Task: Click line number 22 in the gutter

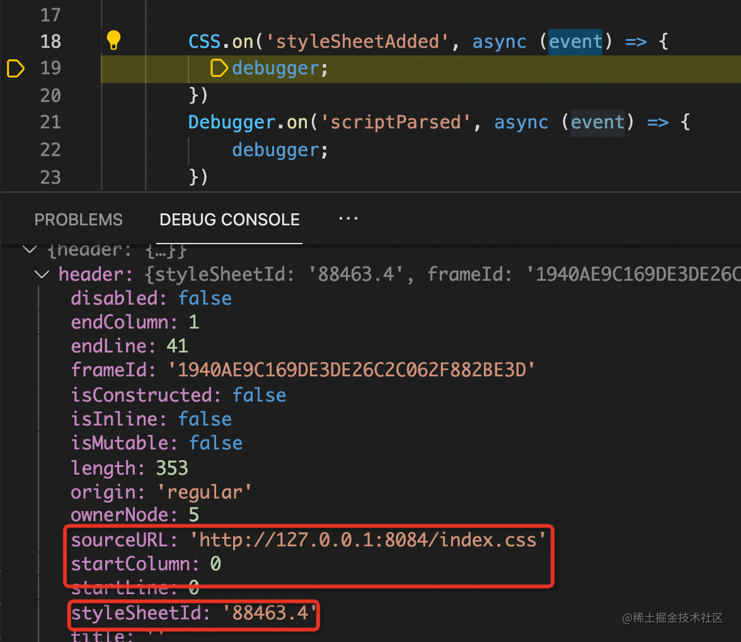Action: click(x=50, y=149)
